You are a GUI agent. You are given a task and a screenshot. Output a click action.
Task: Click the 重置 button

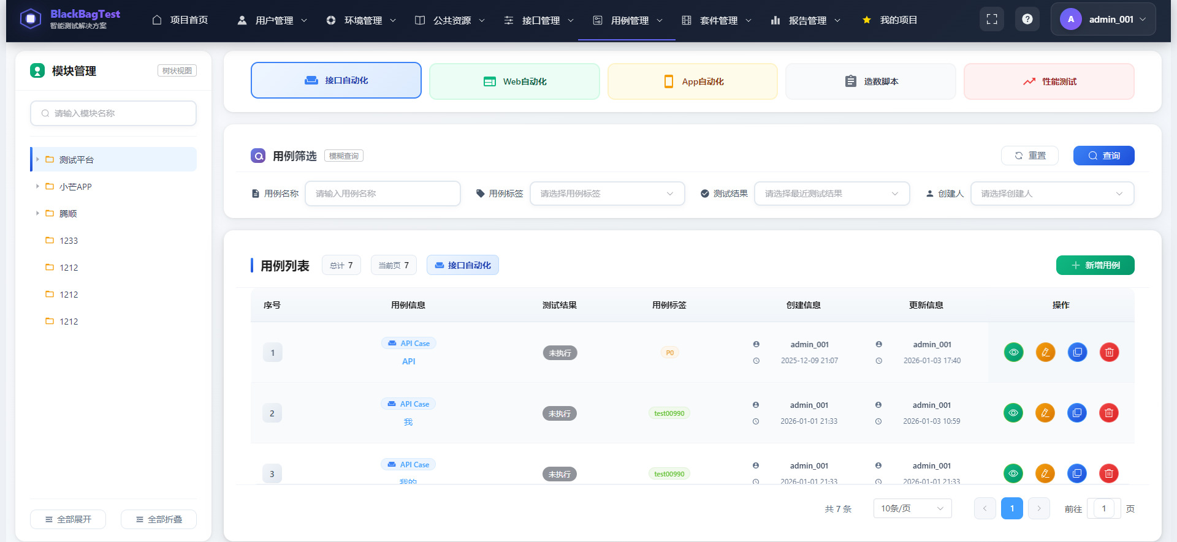[1030, 156]
